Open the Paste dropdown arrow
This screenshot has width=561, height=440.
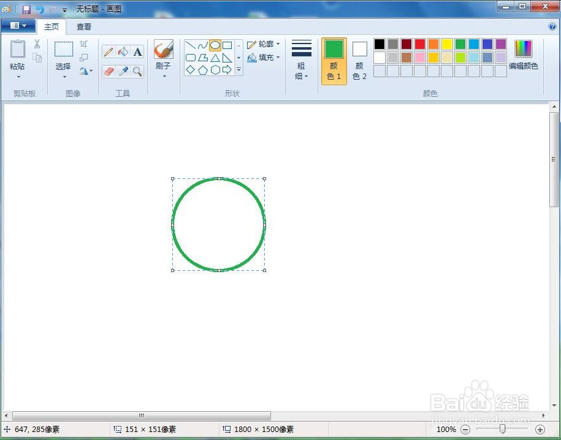pyautogui.click(x=18, y=77)
